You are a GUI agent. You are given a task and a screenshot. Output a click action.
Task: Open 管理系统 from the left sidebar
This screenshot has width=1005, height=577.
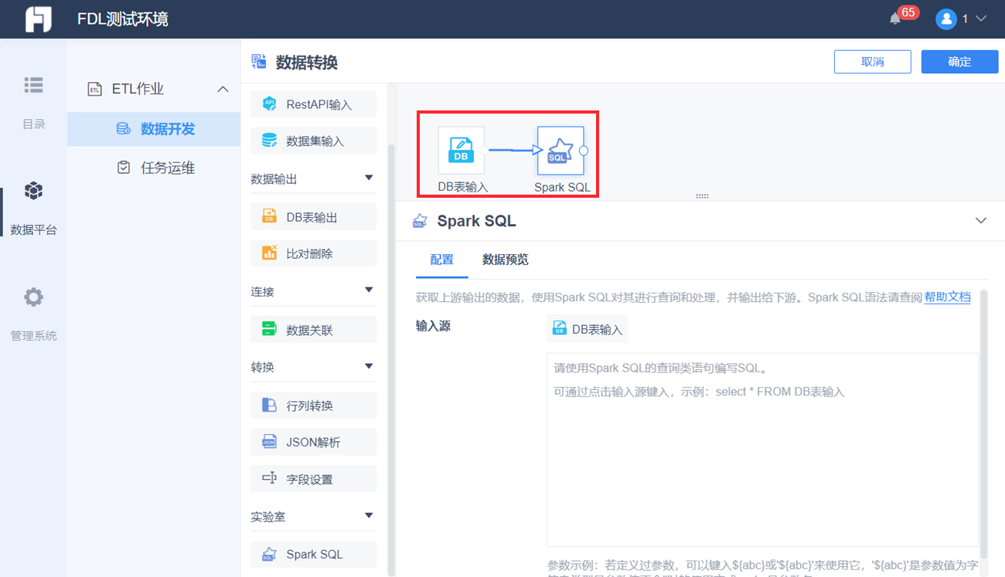33,309
